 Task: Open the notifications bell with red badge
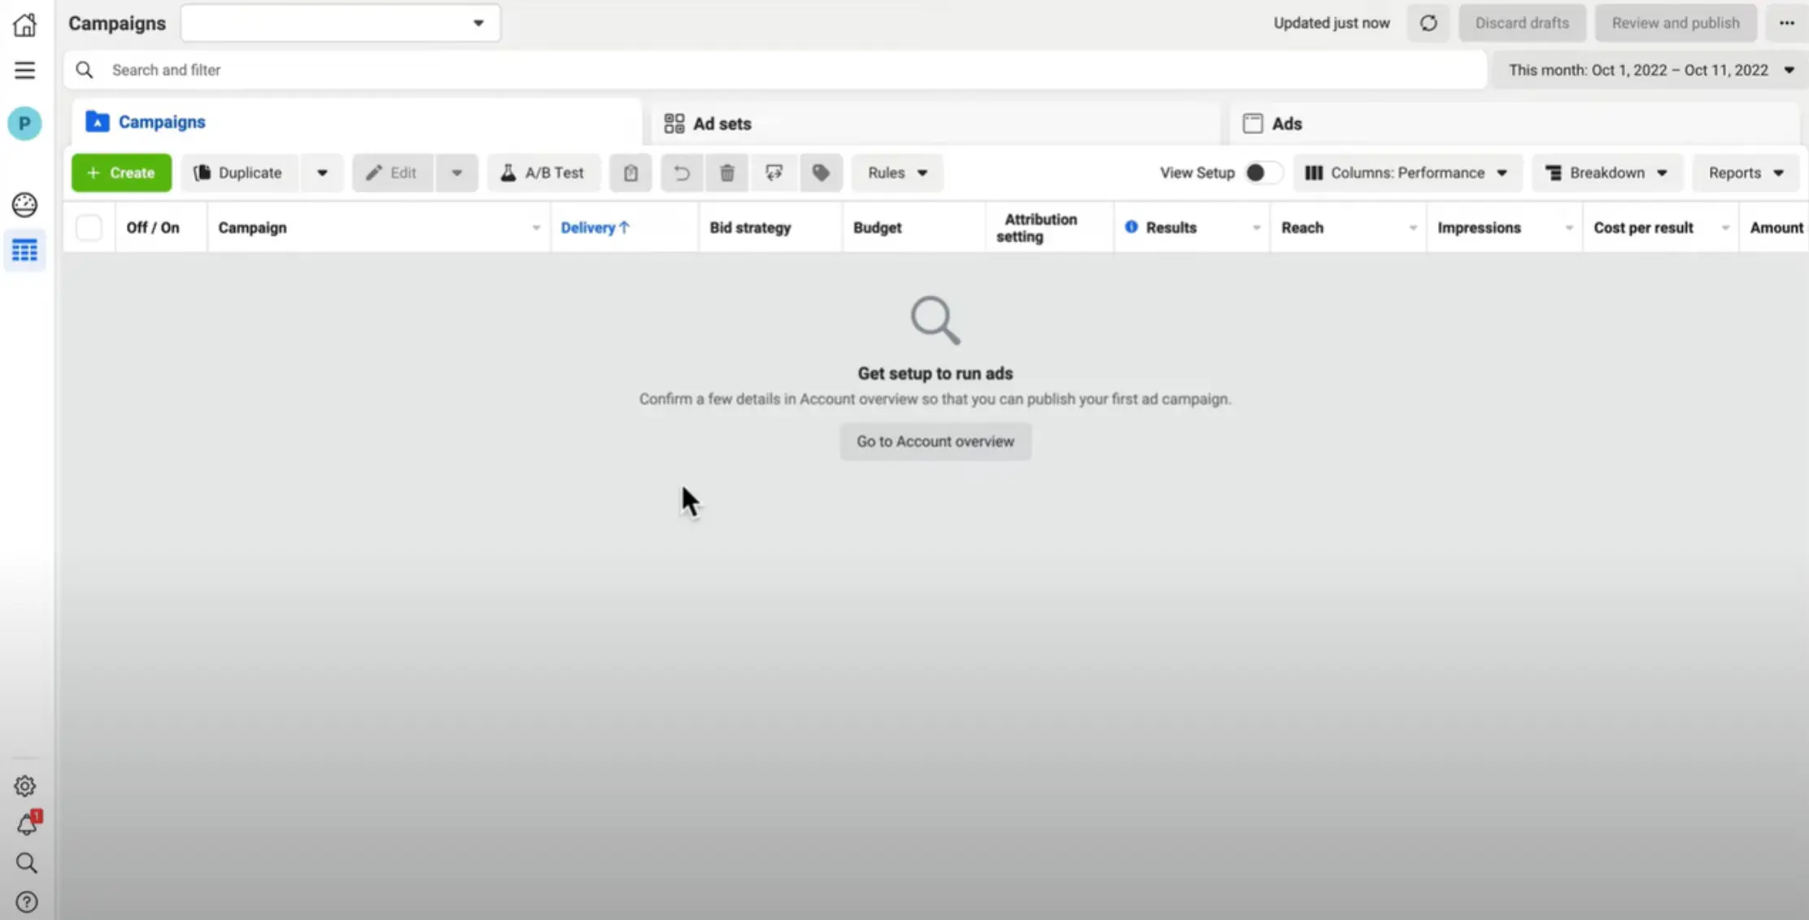25,824
